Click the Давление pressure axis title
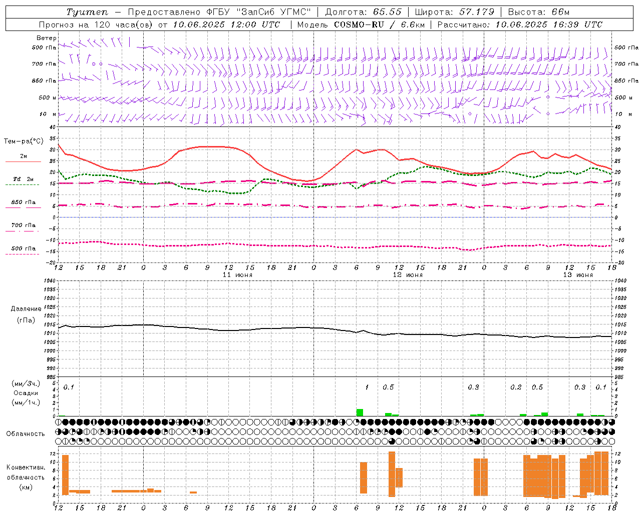 (26, 309)
